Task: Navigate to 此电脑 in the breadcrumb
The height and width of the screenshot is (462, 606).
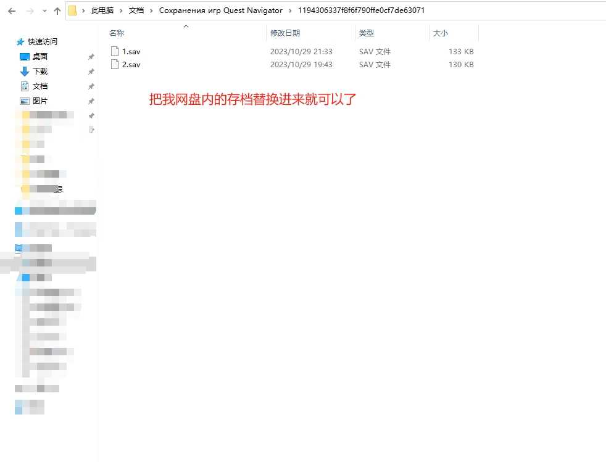Action: click(102, 10)
